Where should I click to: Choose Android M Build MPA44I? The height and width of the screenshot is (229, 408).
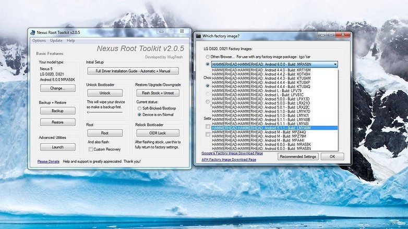click(274, 141)
